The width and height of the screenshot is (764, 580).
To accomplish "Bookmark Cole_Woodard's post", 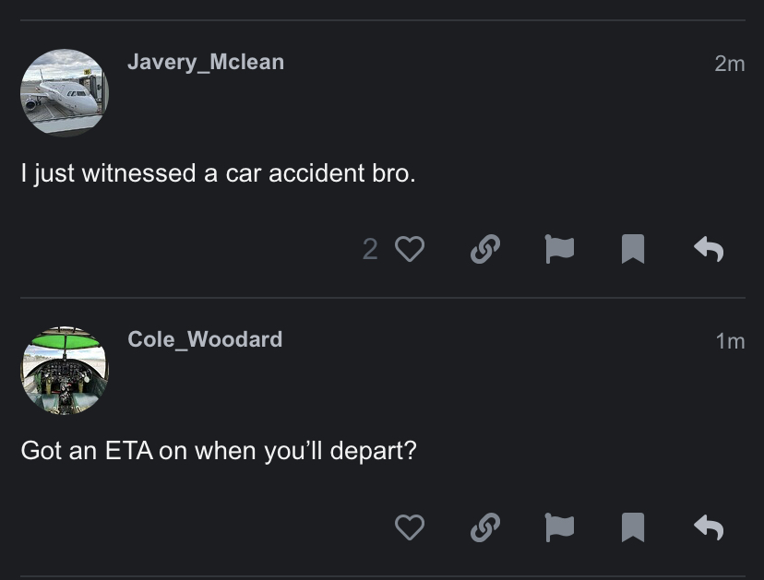I will [x=632, y=527].
